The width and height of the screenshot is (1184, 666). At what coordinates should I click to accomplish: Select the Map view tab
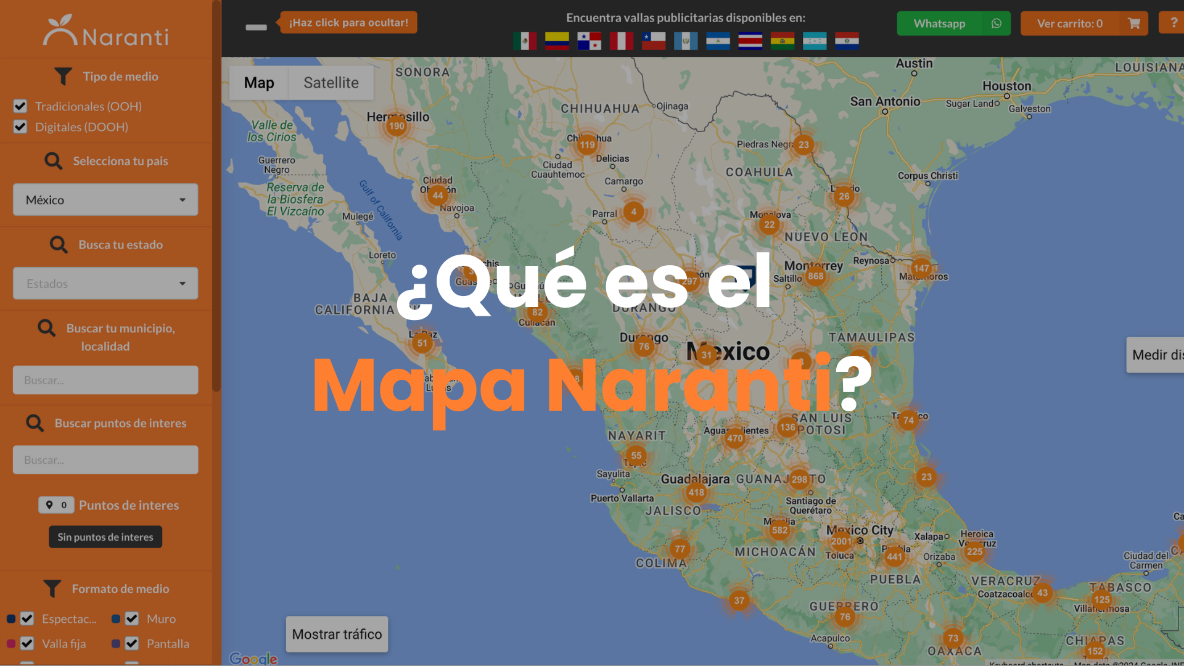click(x=259, y=83)
